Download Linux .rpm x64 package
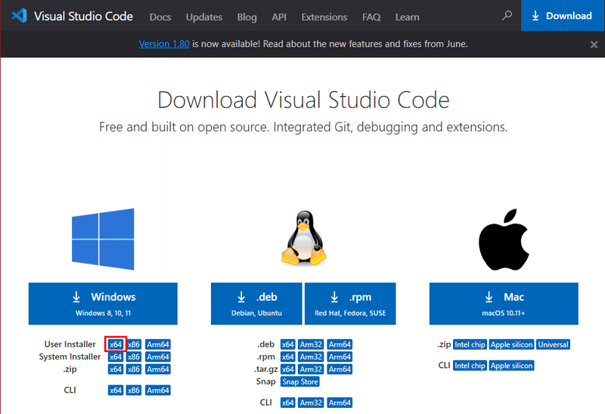605x414 pixels. pyautogui.click(x=288, y=357)
